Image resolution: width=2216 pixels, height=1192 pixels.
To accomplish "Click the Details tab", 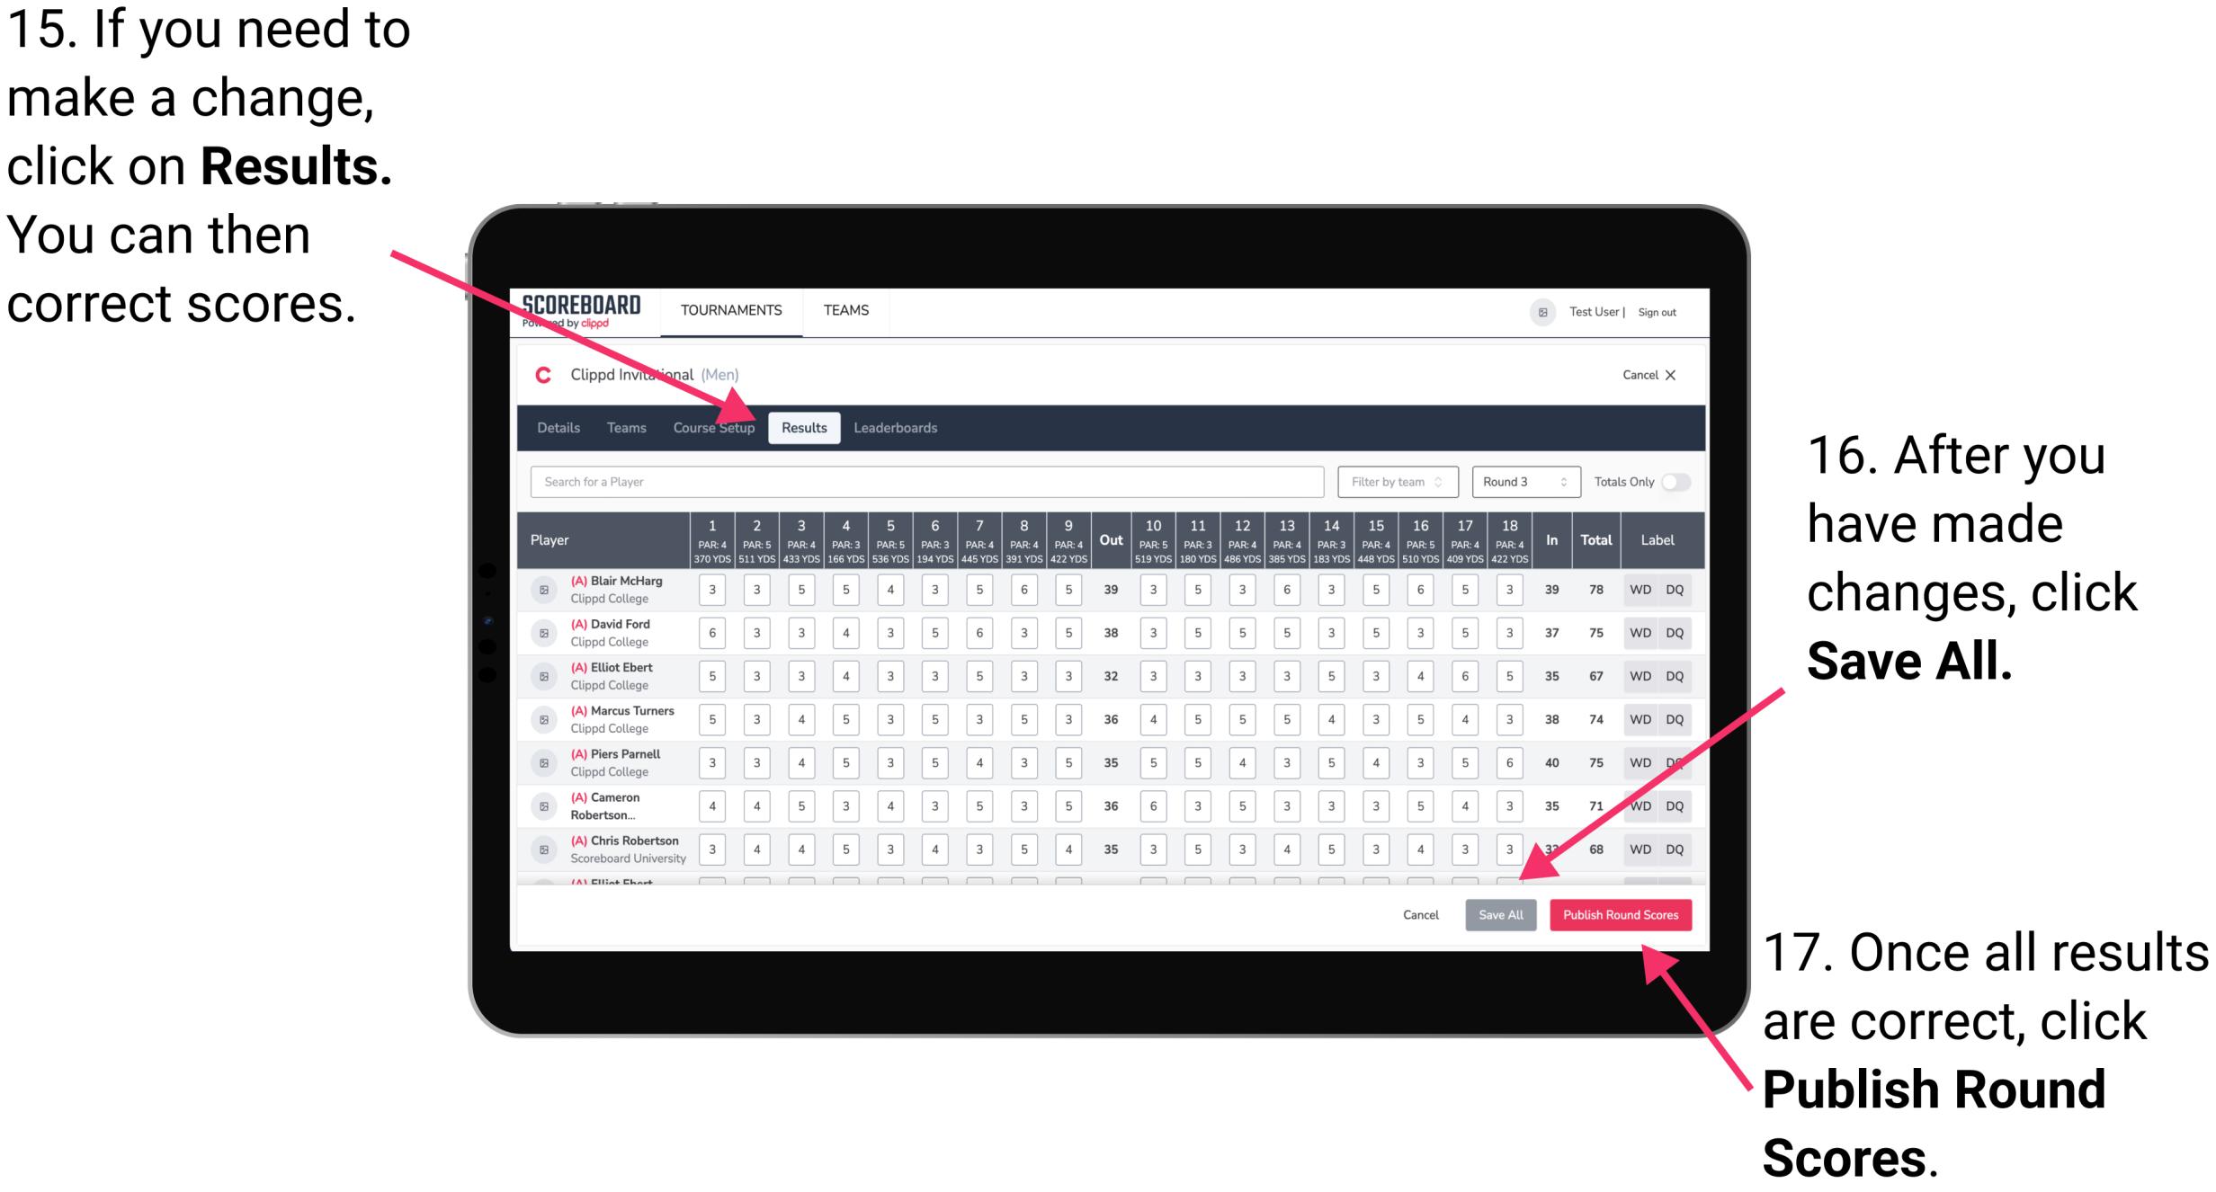I will tap(561, 427).
